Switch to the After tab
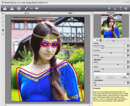Viewport: 130px width, 106px height. point(70,13)
